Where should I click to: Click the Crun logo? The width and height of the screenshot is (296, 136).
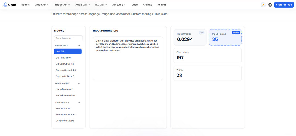click(x=10, y=5)
